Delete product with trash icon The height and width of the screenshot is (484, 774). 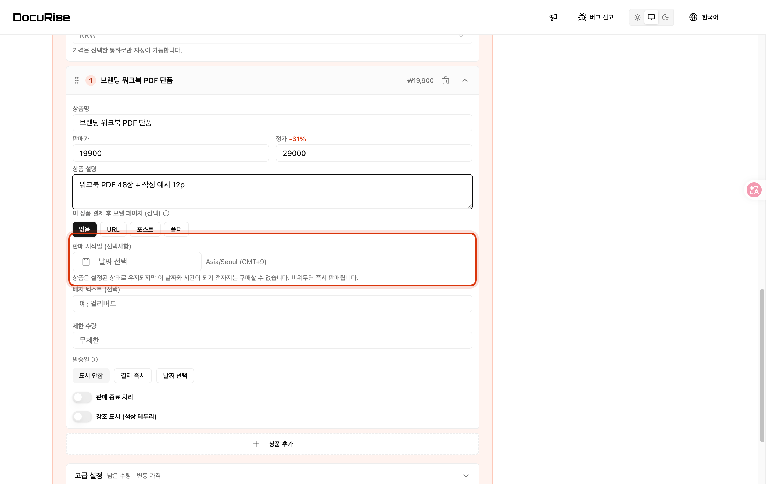446,80
